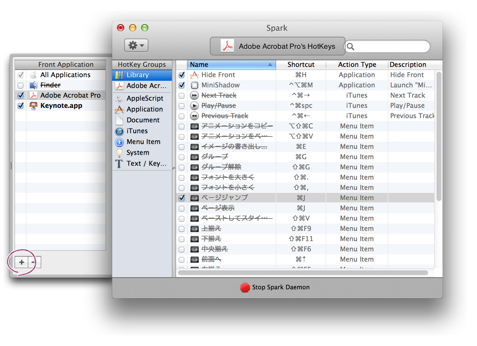Click the Apple icon beside All Applications
Screen dimensions: 477x346
(33, 75)
